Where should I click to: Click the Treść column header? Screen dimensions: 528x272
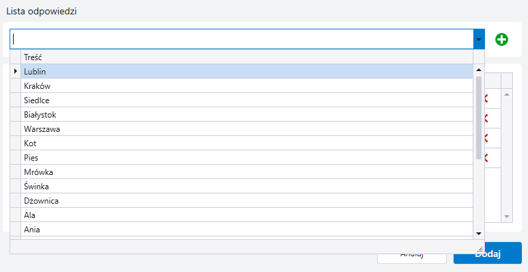pos(247,57)
